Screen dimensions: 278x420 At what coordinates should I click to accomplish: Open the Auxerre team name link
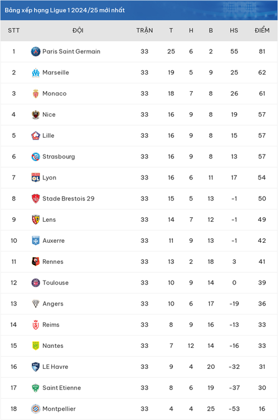click(x=53, y=241)
